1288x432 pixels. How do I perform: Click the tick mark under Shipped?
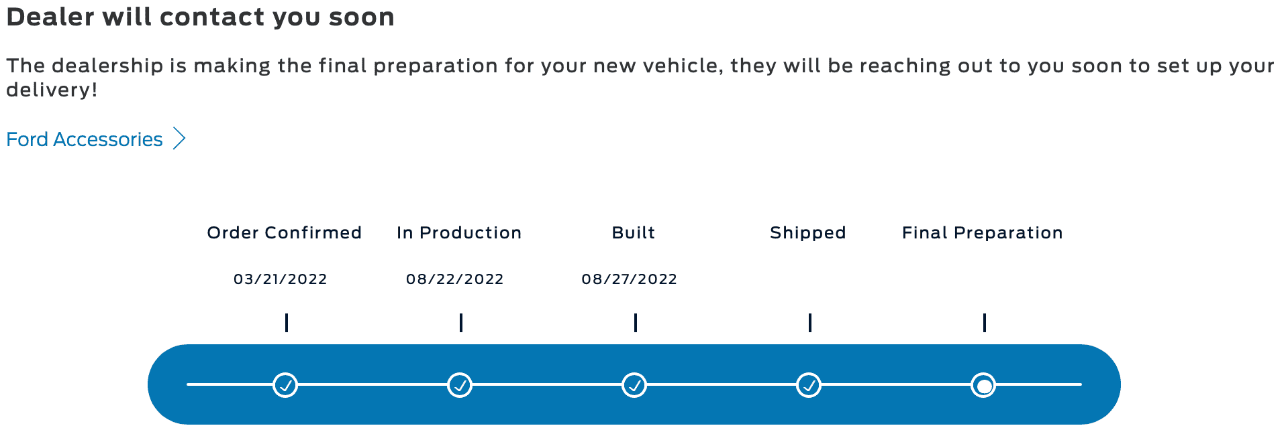(x=810, y=323)
